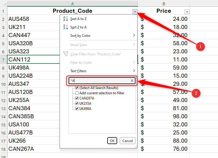Open the Price column filter button
The image size is (218, 158).
pyautogui.click(x=187, y=12)
